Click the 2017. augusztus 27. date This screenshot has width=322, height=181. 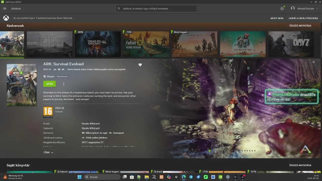pos(93,142)
